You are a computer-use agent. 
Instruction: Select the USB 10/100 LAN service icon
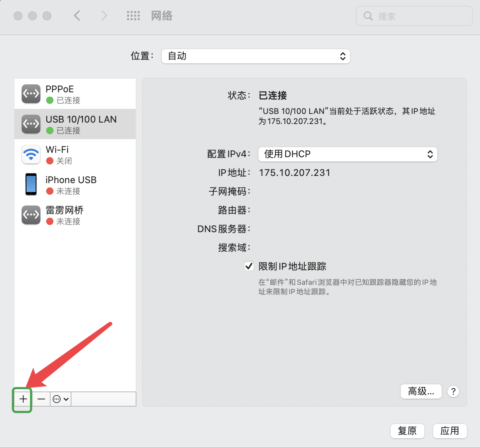31,124
